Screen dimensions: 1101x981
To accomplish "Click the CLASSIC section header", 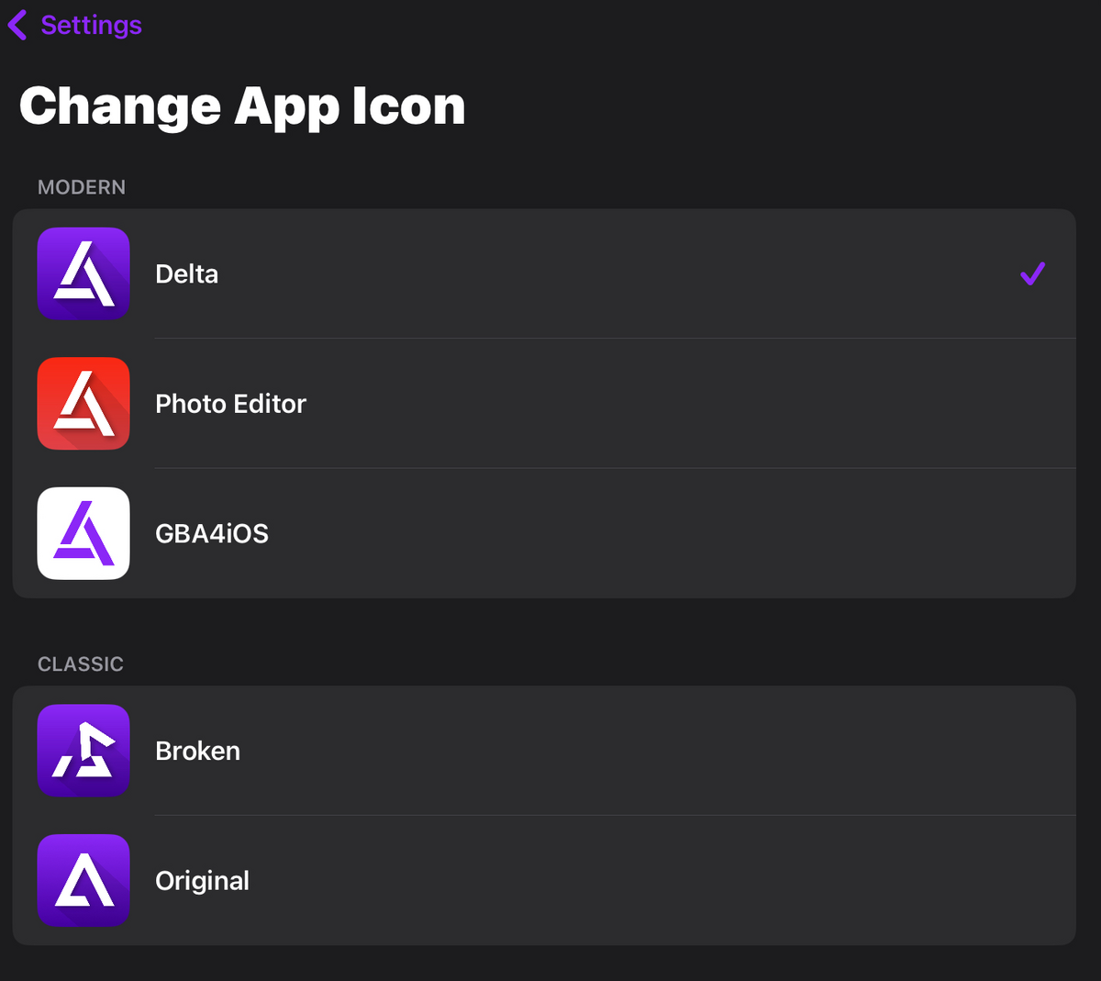I will coord(81,664).
